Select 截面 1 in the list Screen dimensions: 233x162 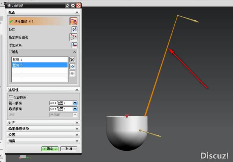pyautogui.click(x=40, y=60)
